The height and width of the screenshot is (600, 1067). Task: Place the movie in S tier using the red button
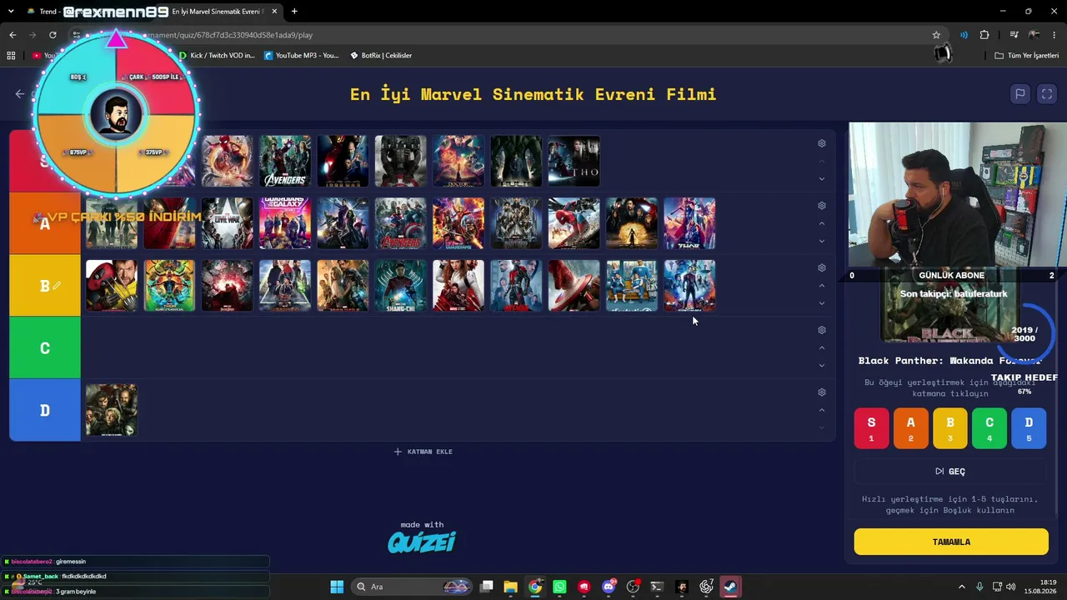tap(872, 428)
